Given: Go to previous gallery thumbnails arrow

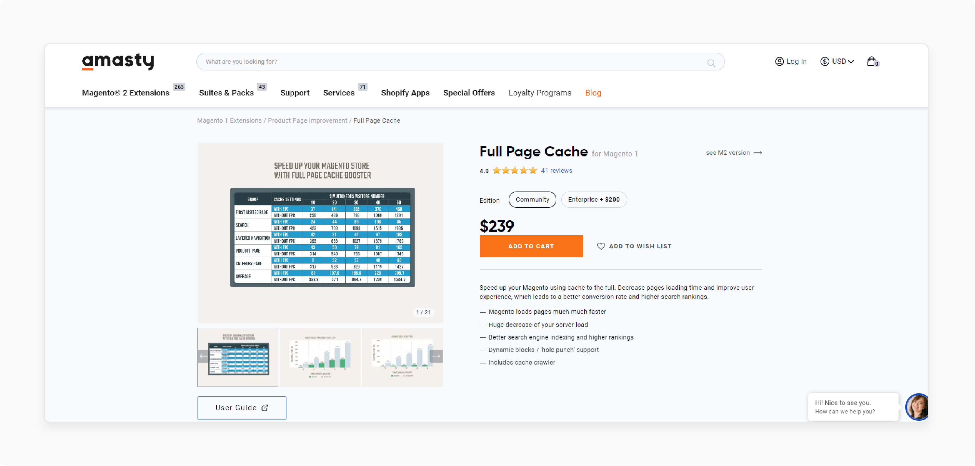Looking at the screenshot, I should pyautogui.click(x=203, y=356).
